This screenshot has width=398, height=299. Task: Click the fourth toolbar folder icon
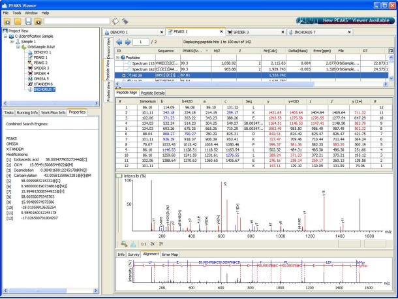coord(38,22)
